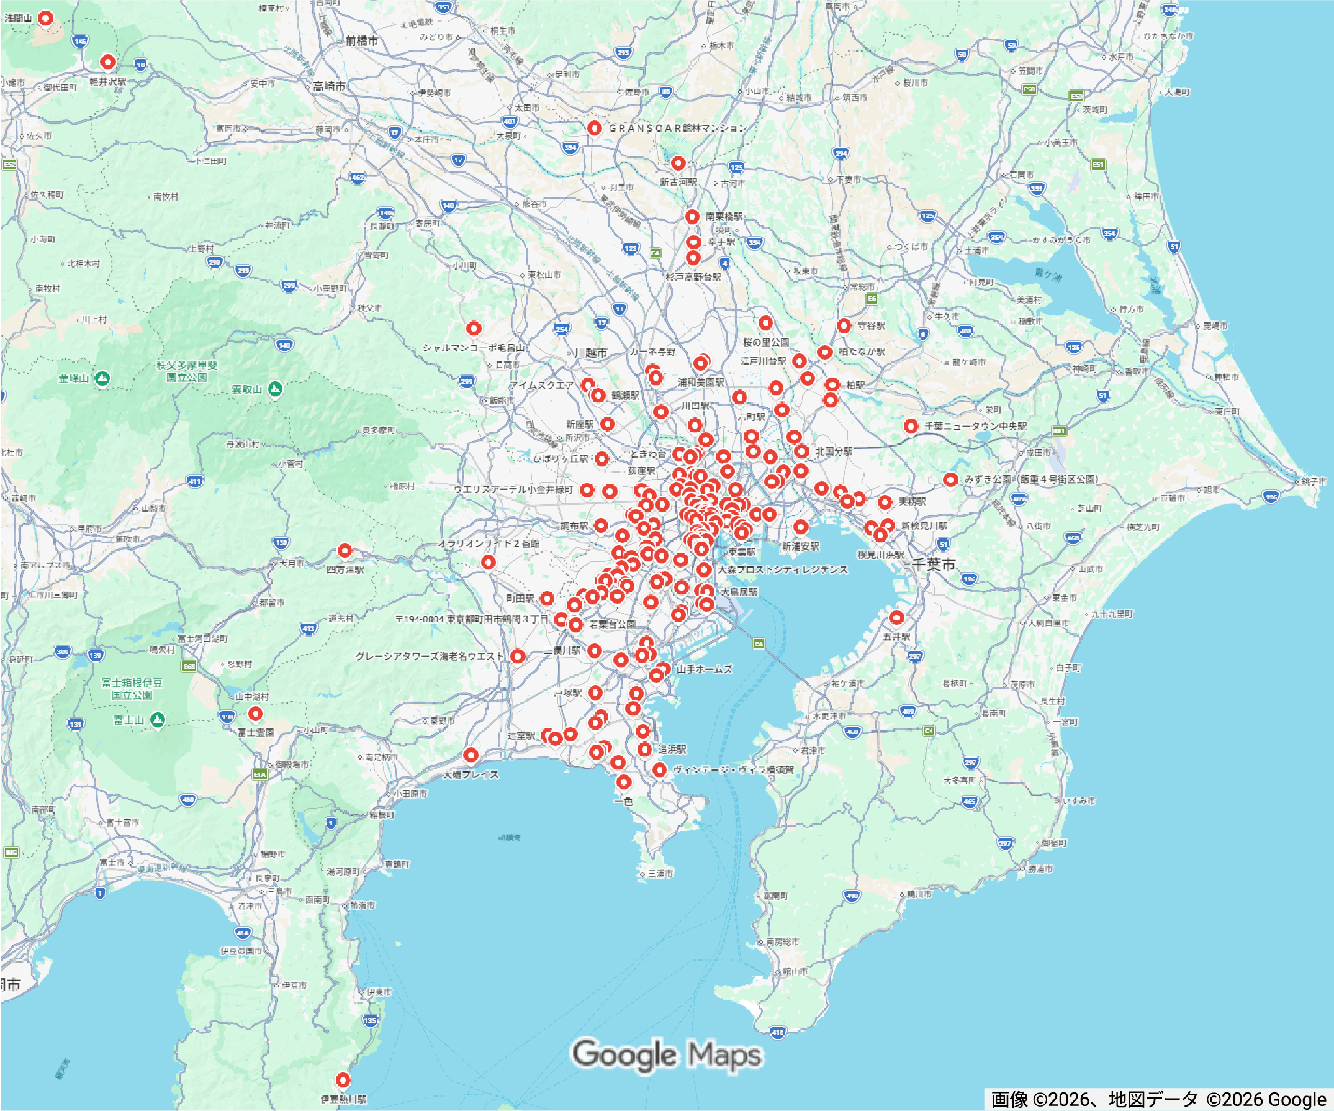
Task: Open the 実籾駅 map marker
Action: pos(885,502)
